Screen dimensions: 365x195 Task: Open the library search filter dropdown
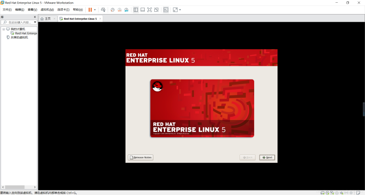(x=35, y=22)
